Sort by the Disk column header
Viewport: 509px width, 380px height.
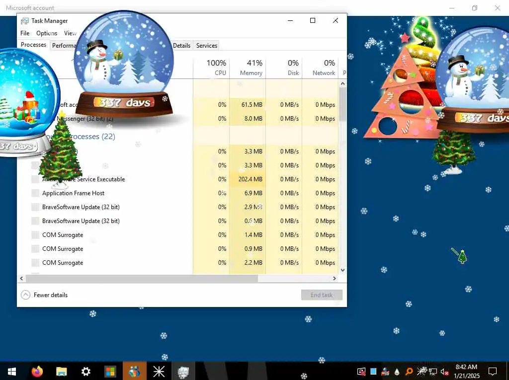[x=284, y=68]
